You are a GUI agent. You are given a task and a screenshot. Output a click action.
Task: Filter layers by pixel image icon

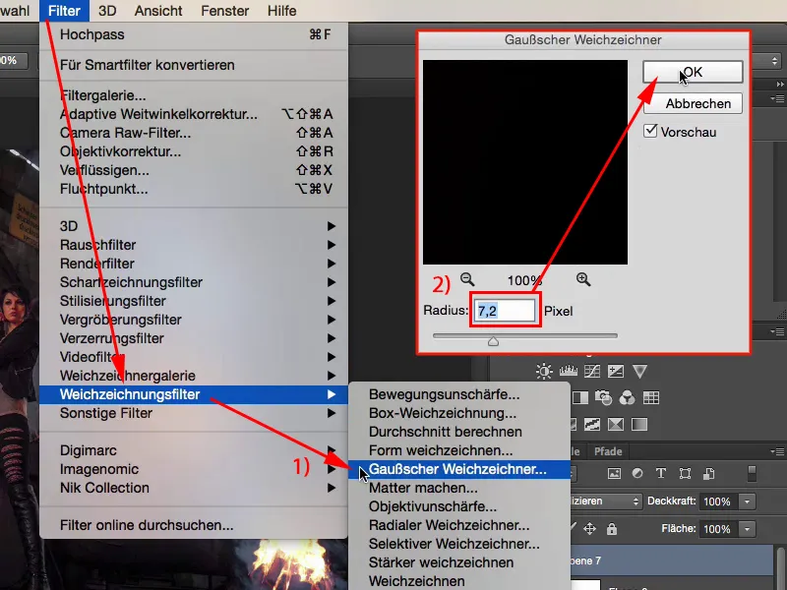pos(614,474)
